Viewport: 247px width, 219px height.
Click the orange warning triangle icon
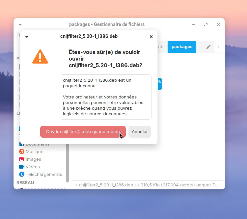click(40, 57)
